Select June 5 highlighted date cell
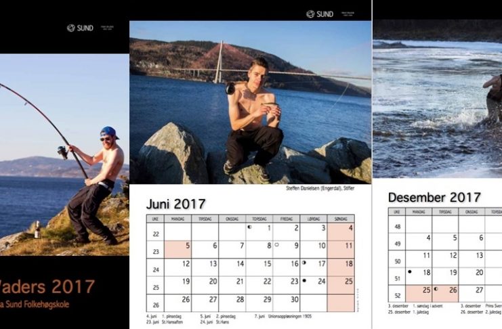The height and width of the screenshot is (329, 502). 177,250
